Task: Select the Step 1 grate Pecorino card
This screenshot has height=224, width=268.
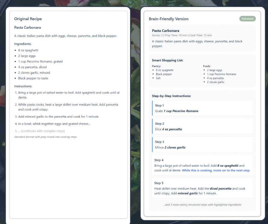Action: (202, 108)
